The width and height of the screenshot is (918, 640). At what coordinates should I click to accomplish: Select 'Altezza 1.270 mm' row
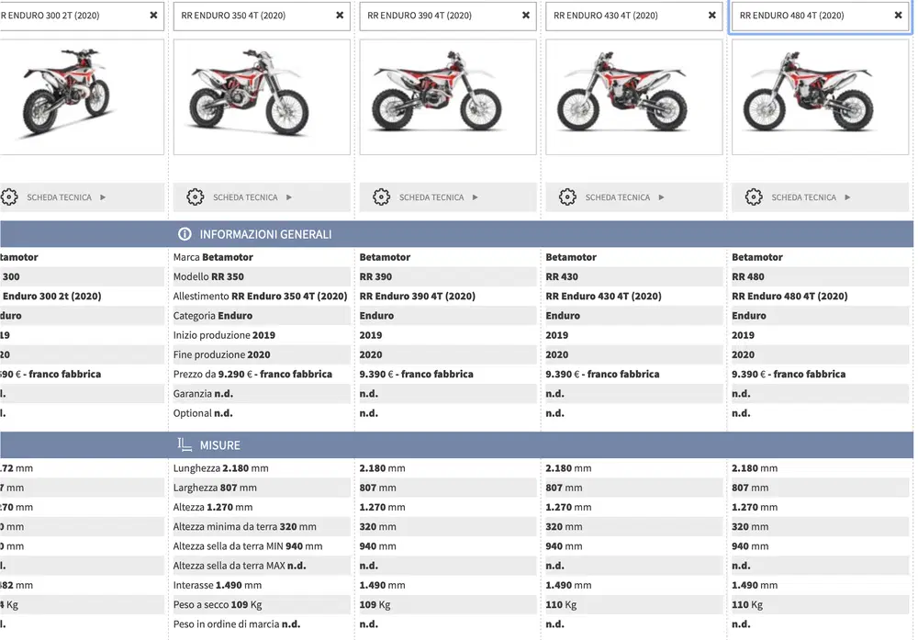[x=262, y=507]
